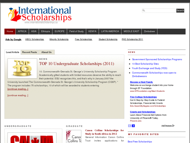Open the Minority Scholarship ad link
The width and height of the screenshot is (190, 143).
[59, 39]
